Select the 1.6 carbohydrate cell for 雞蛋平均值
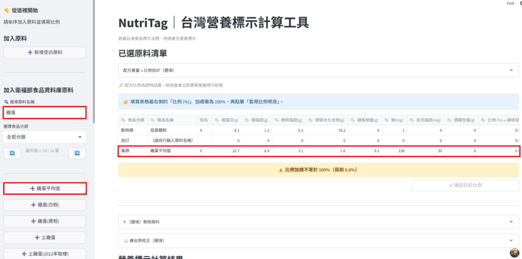The height and width of the screenshot is (259, 522). click(x=327, y=151)
